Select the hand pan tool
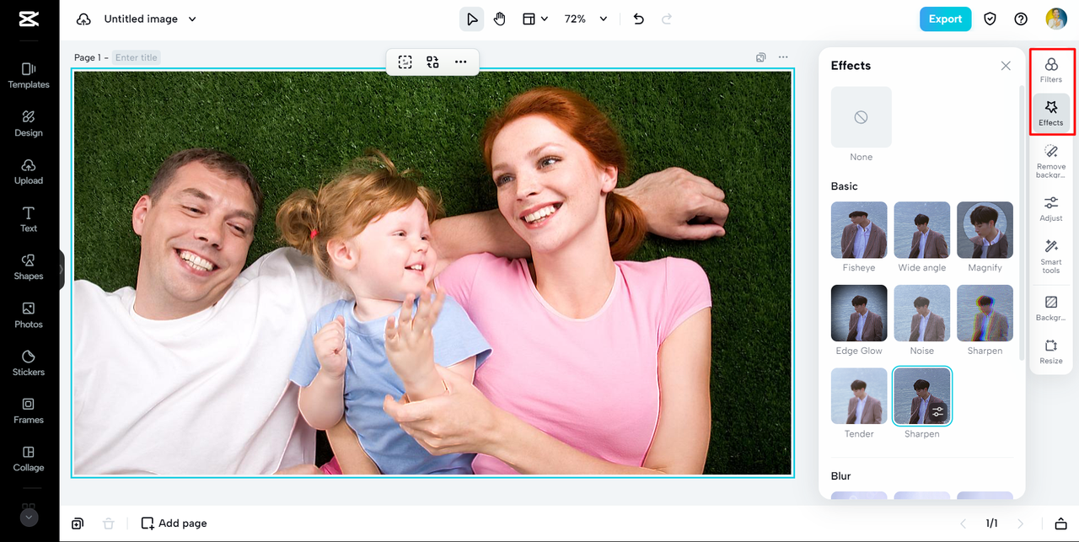Image resolution: width=1079 pixels, height=542 pixels. click(500, 19)
